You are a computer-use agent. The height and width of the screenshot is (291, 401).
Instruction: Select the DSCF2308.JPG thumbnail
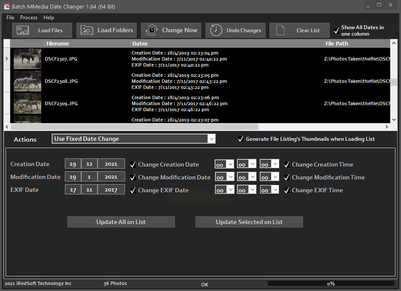point(28,81)
